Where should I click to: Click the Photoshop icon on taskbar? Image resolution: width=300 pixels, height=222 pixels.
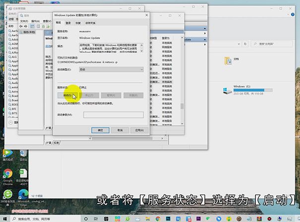(168, 219)
